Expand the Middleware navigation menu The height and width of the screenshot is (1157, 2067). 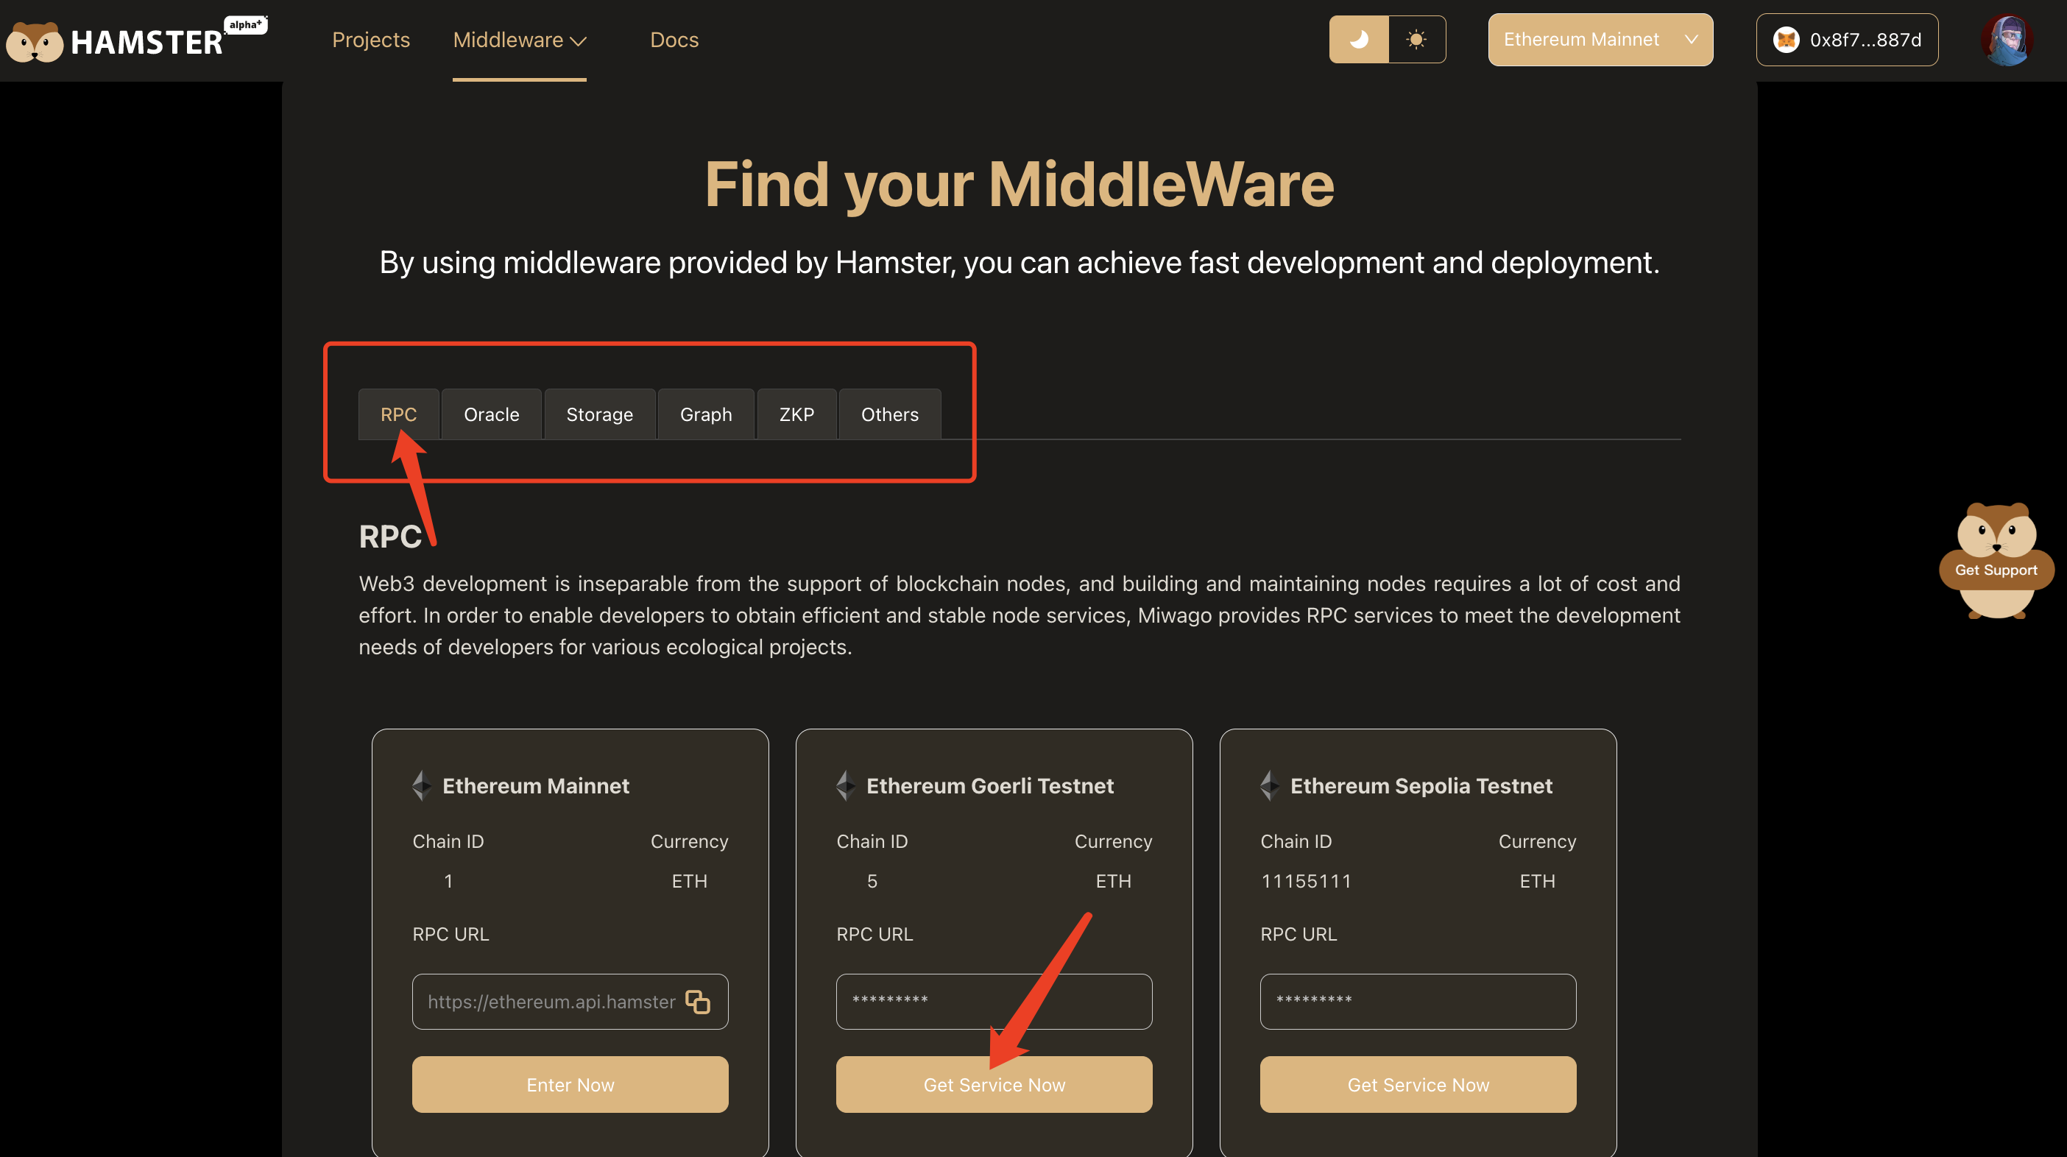click(x=519, y=39)
